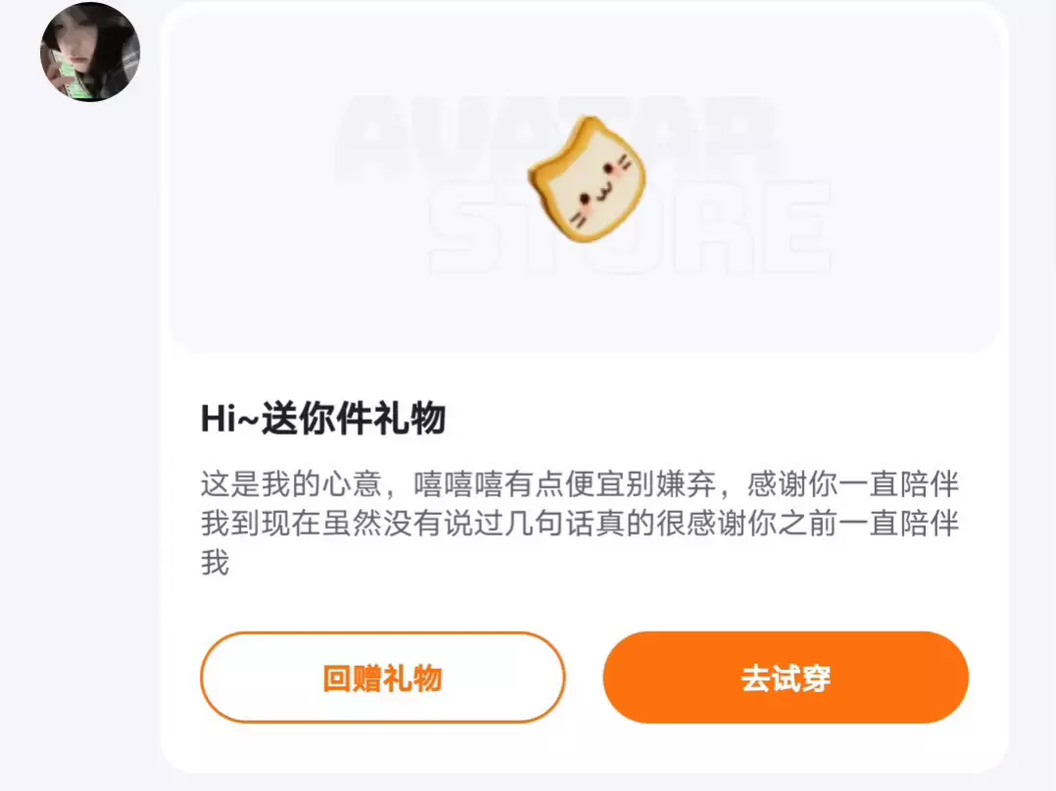Image resolution: width=1056 pixels, height=791 pixels.
Task: Select the gift preview banner area
Action: [x=585, y=176]
